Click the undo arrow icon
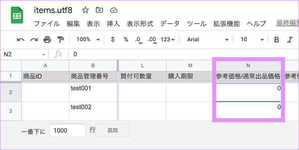 point(21,39)
